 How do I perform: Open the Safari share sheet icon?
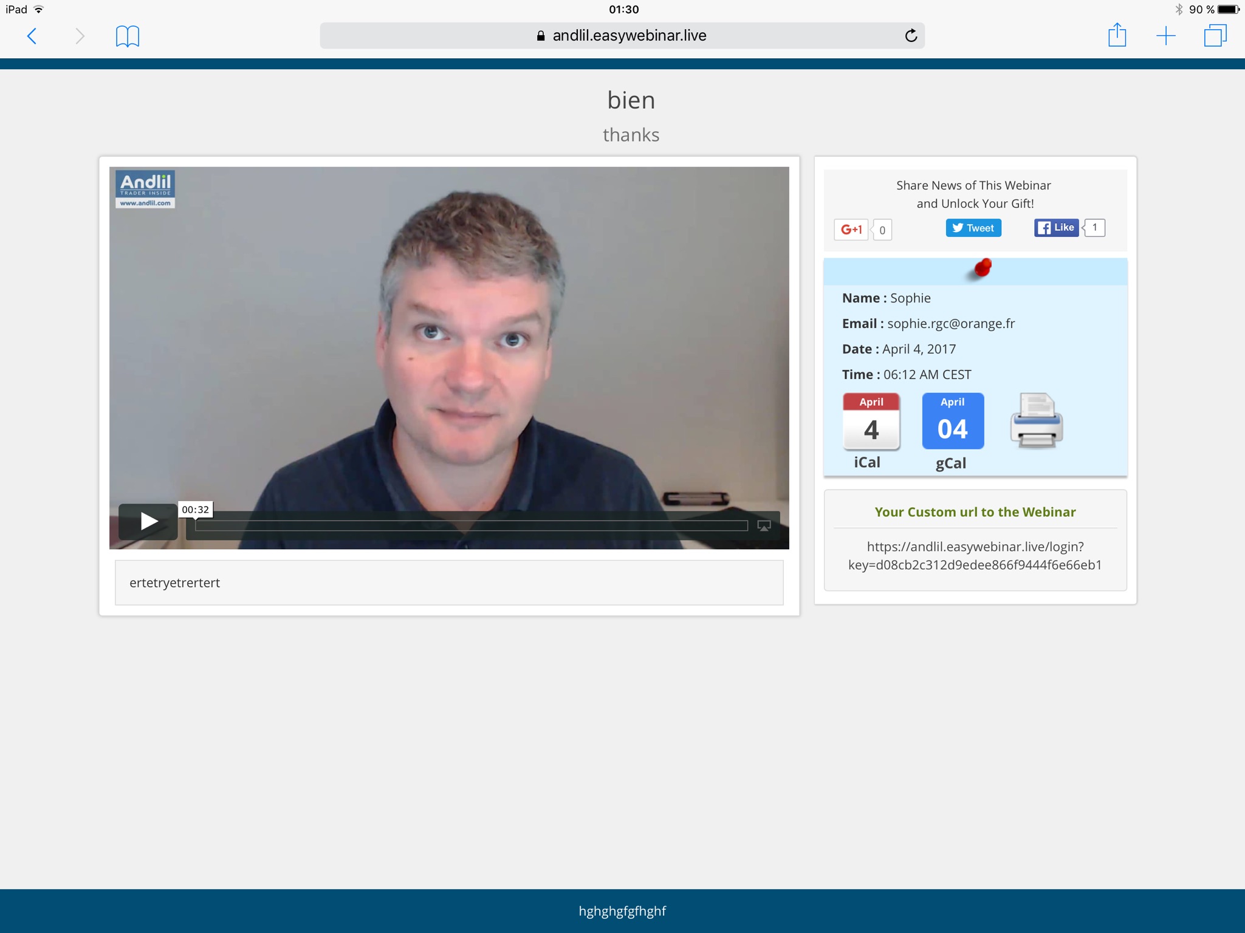point(1116,35)
